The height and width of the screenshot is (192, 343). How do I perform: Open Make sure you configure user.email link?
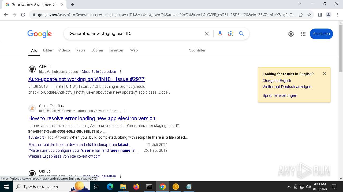(x=84, y=150)
